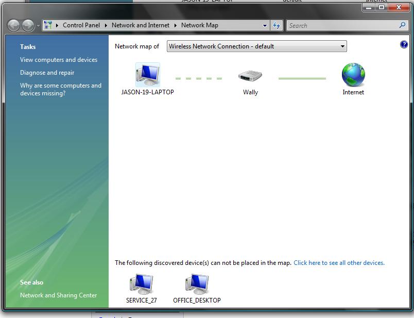
Task: Click here to see all other devices
Action: click(x=339, y=263)
